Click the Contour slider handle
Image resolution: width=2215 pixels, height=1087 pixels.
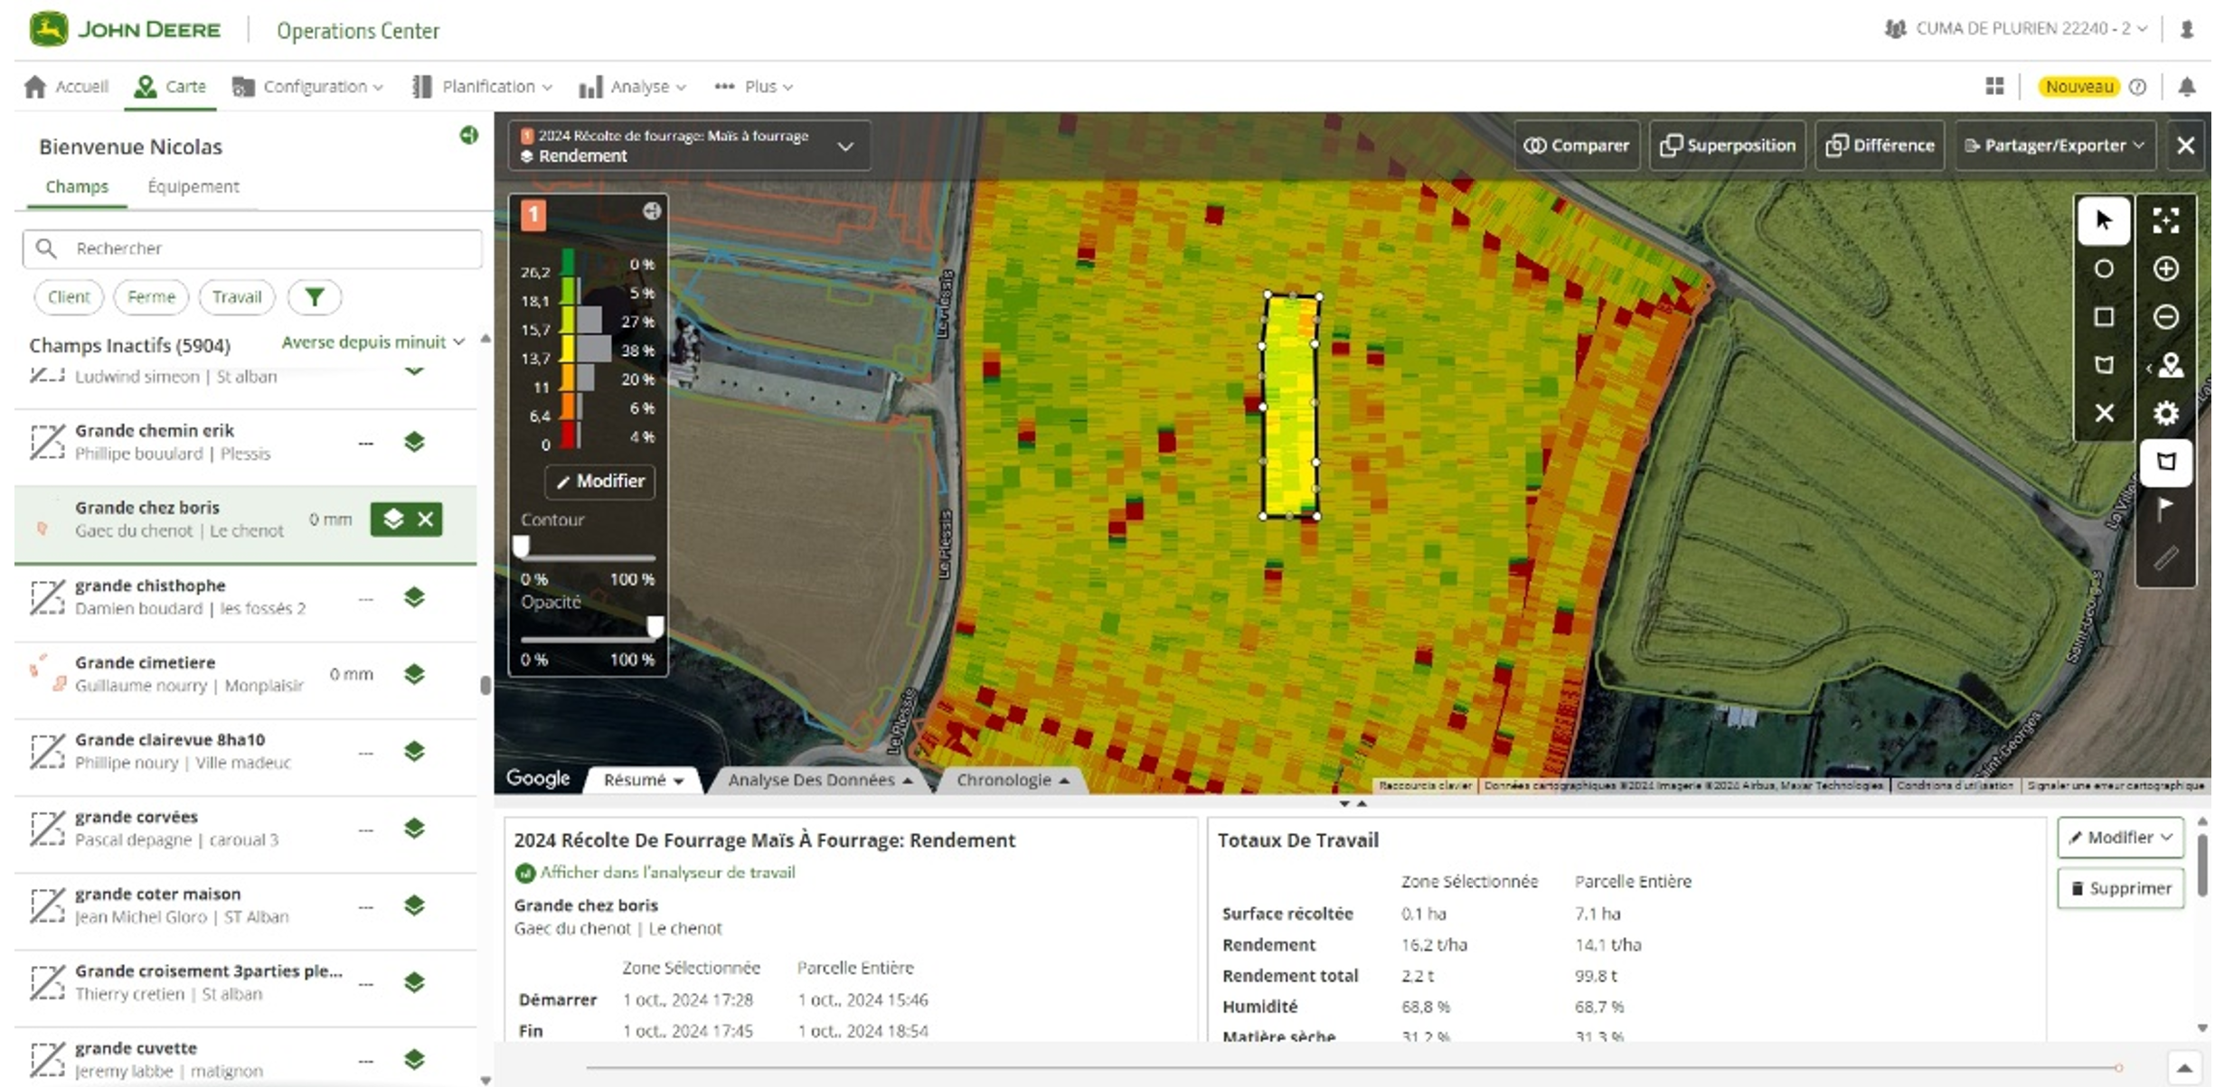pos(521,547)
